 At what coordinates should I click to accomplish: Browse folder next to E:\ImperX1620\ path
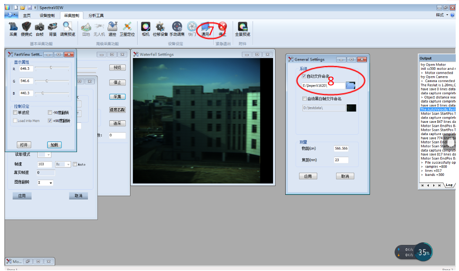pos(350,85)
